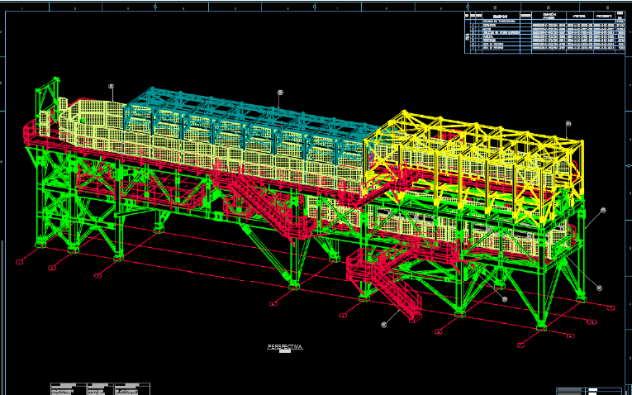Screen dimensions: 632x395
Task: Select the PERSPECTIVA view title text
Action: click(285, 346)
